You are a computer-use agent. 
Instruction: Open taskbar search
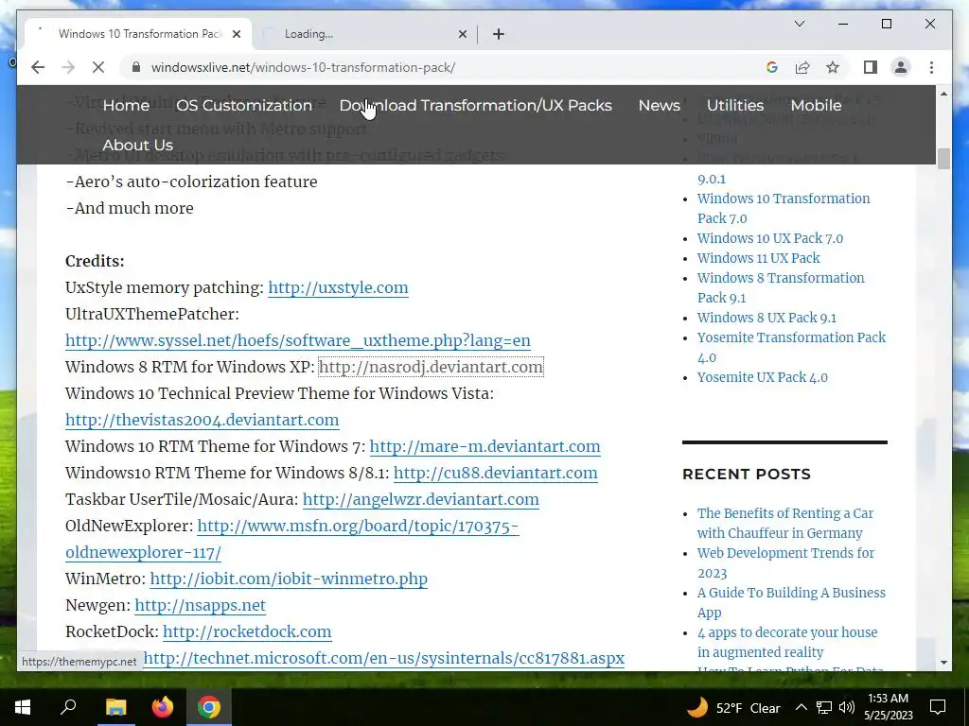pyautogui.click(x=68, y=707)
